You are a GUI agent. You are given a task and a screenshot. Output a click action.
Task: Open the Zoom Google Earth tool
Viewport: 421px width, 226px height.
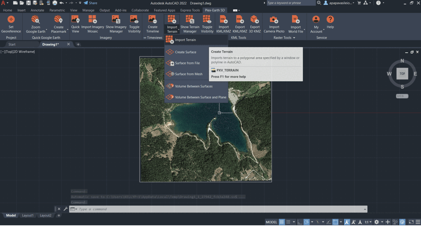[35, 24]
